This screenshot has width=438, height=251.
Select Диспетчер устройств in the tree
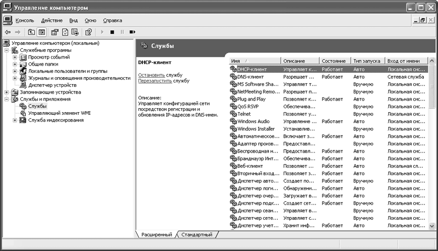point(52,85)
